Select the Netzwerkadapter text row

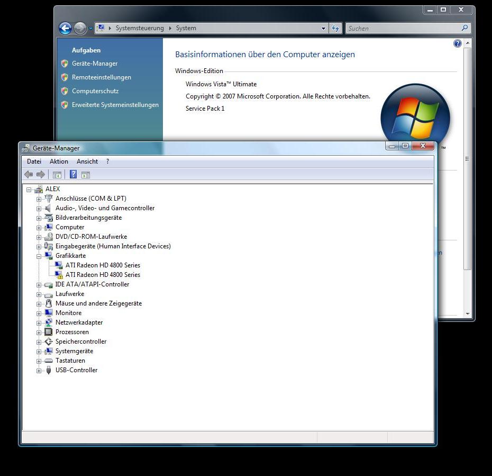(79, 322)
